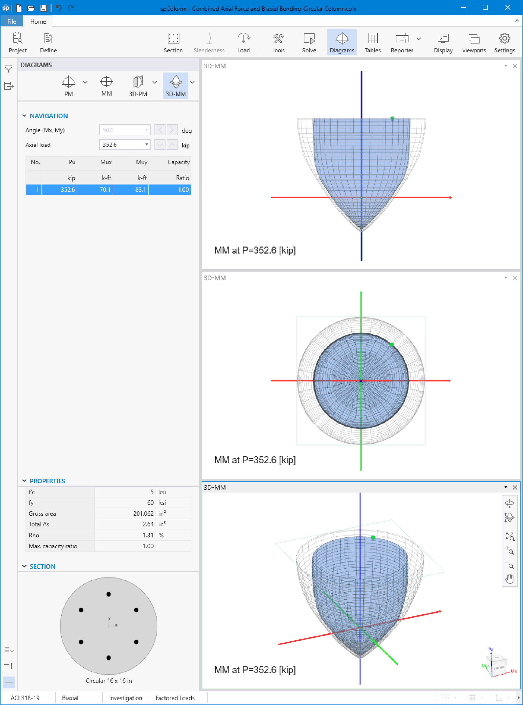The height and width of the screenshot is (705, 523).
Task: Open the File menu tab
Action: tap(12, 21)
